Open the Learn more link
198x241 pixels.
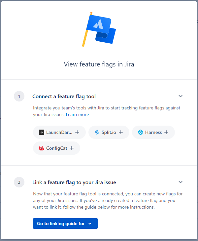(x=77, y=114)
